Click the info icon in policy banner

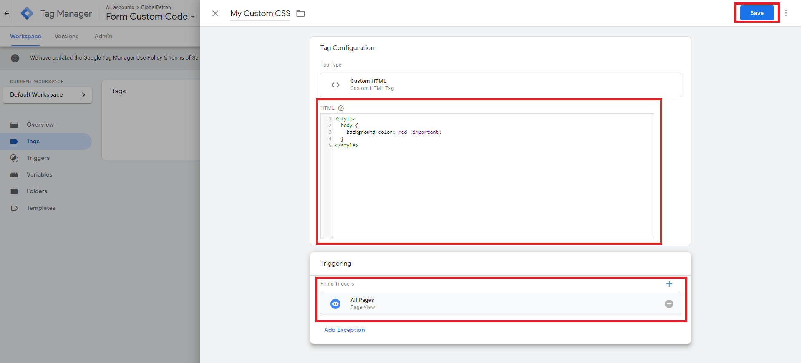coord(15,58)
